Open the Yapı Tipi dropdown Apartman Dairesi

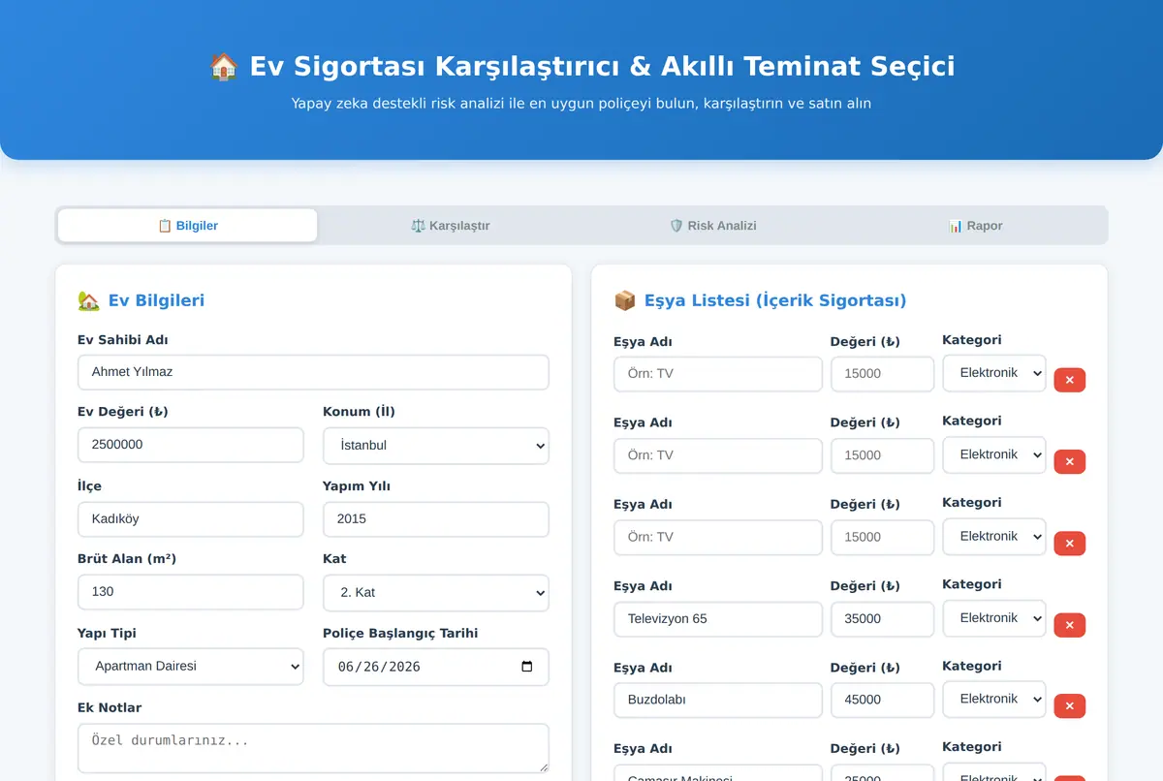191,667
